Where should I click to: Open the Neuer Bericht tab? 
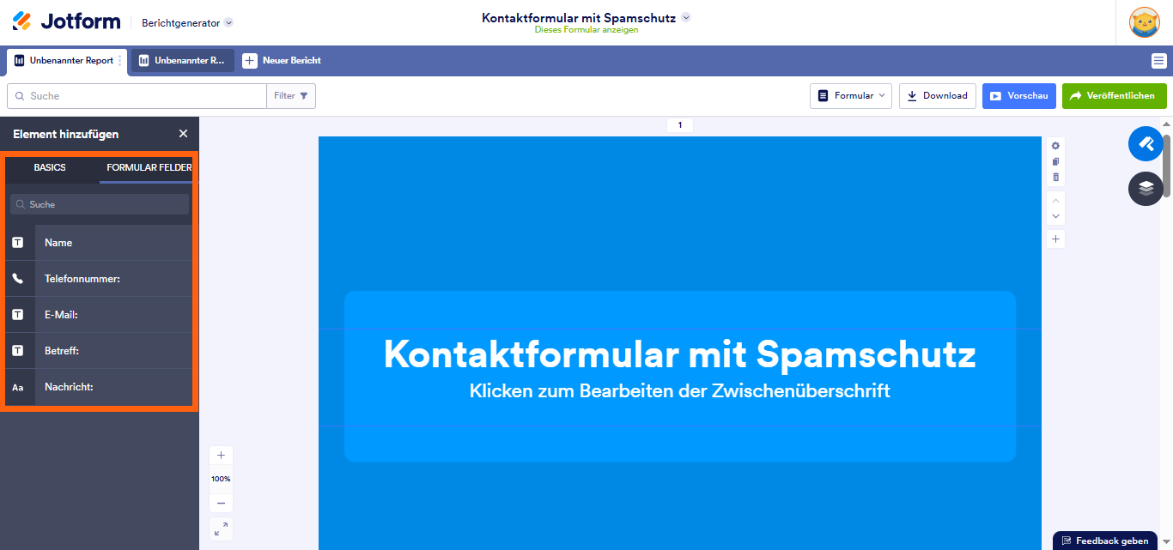(x=282, y=60)
